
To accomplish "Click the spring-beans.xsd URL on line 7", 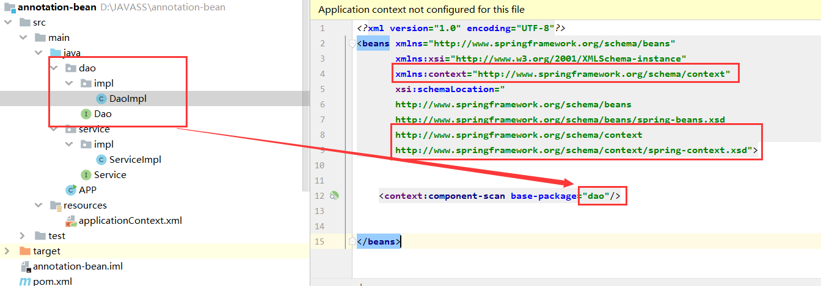I will (x=560, y=120).
